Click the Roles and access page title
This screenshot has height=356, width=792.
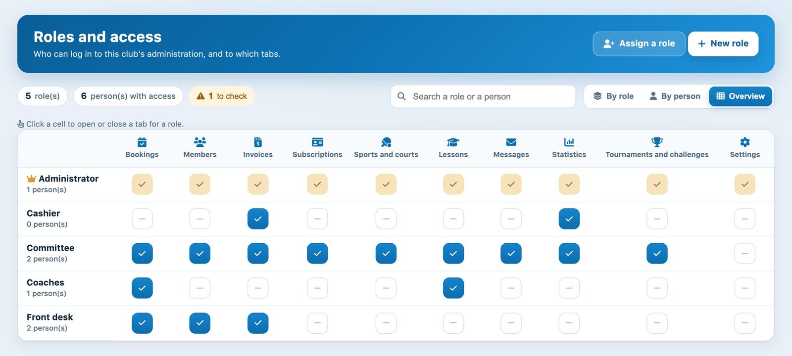[98, 37]
